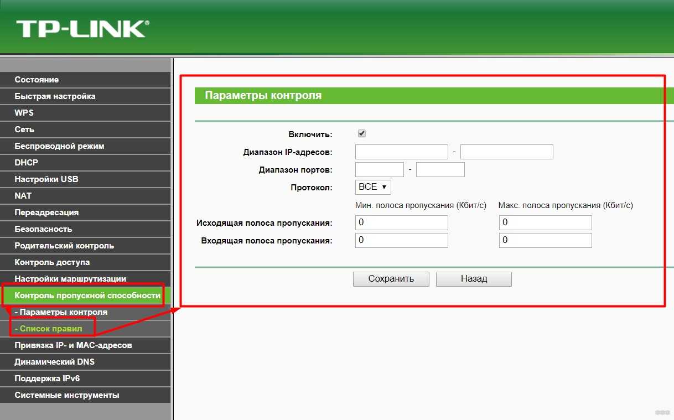Click the Мин. полоса пропускания (Кбит/с) header
Image resolution: width=674 pixels, height=420 pixels.
coord(421,205)
